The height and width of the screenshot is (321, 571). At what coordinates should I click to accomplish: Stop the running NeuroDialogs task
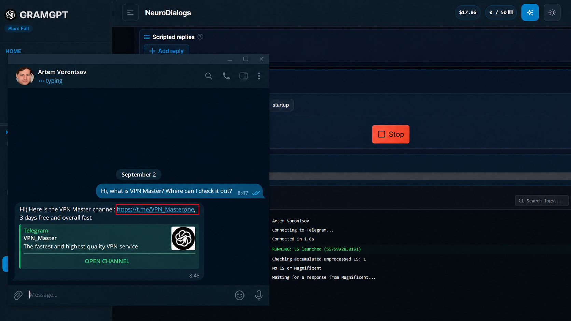click(x=391, y=134)
